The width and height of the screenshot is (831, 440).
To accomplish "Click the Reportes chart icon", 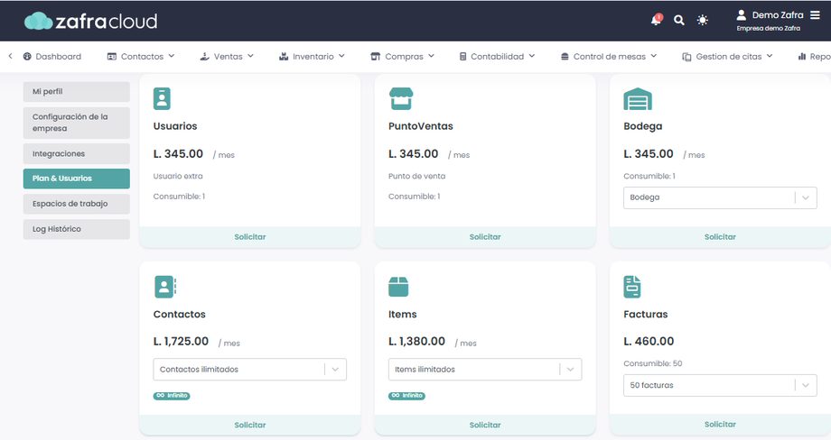I will coord(802,57).
